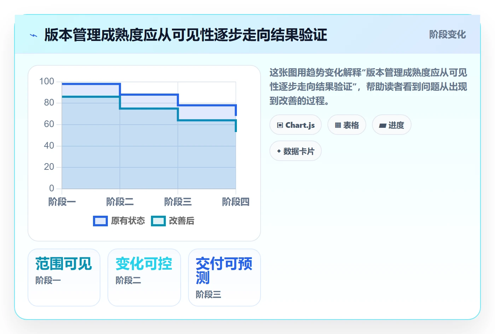Screen dimensions: 495x334
Task: Click the 60 value on the y-axis
Action: click(49, 124)
